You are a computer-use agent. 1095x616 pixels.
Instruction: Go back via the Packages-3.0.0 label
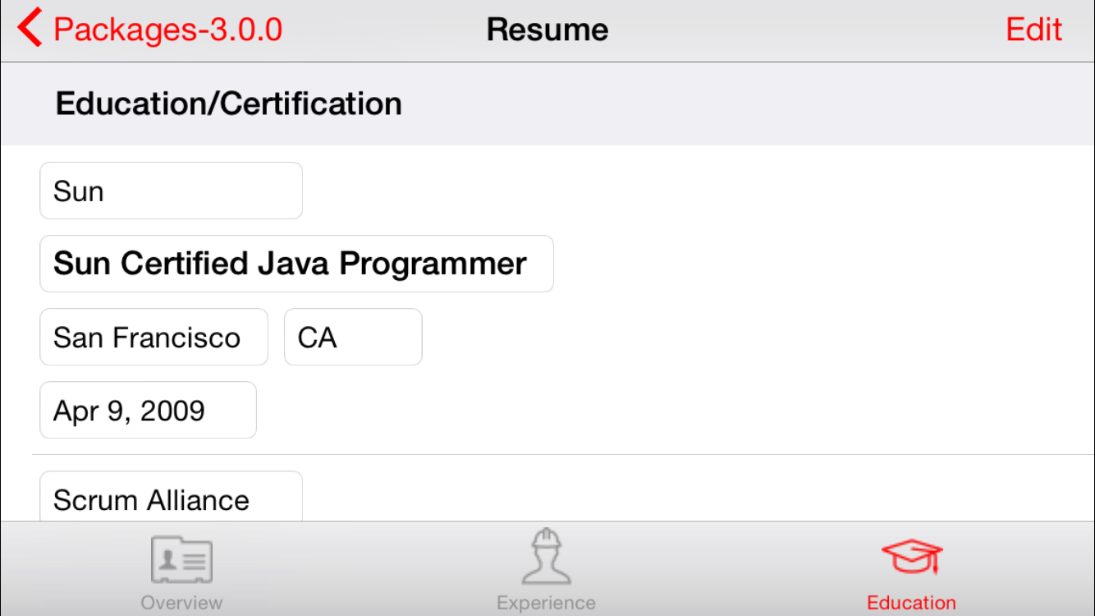167,30
